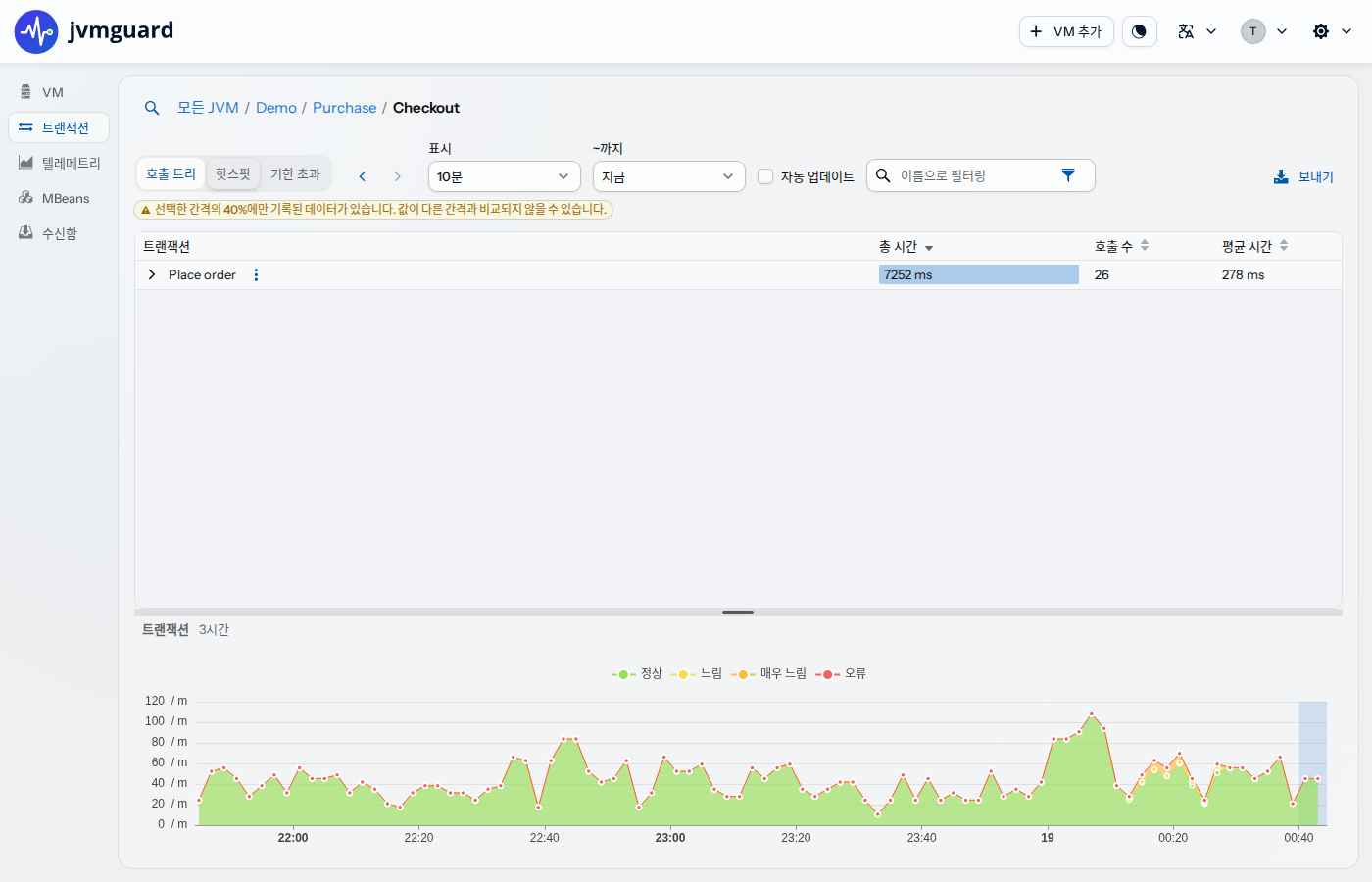The height and width of the screenshot is (882, 1372).
Task: Focus the 이름으로 필터링 input
Action: click(x=970, y=175)
